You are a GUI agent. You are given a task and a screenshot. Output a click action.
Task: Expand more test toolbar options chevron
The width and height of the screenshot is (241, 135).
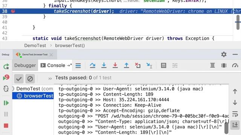pos(50,79)
